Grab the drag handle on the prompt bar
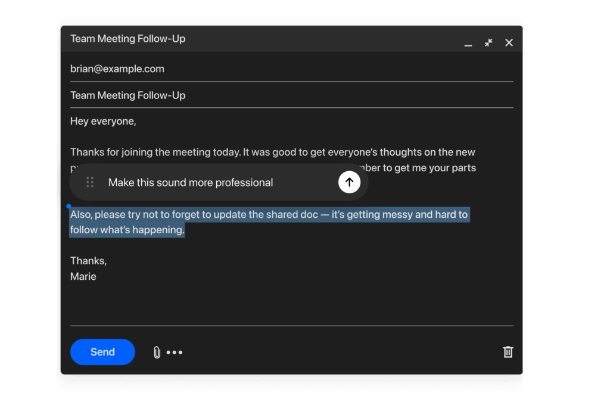This screenshot has width=610, height=408. pyautogui.click(x=90, y=182)
